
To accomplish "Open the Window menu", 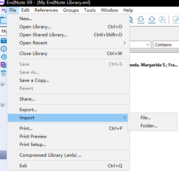I will tap(109, 10).
